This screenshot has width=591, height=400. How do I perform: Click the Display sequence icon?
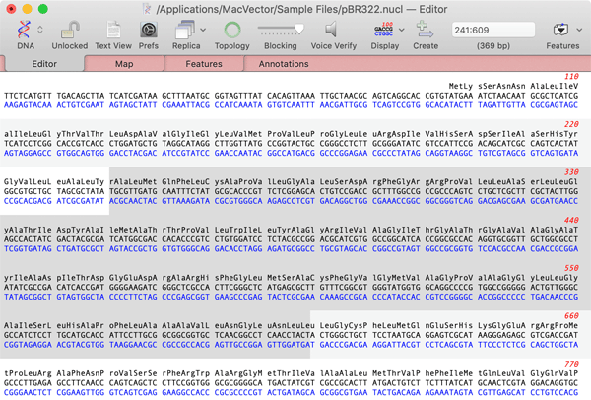383,30
